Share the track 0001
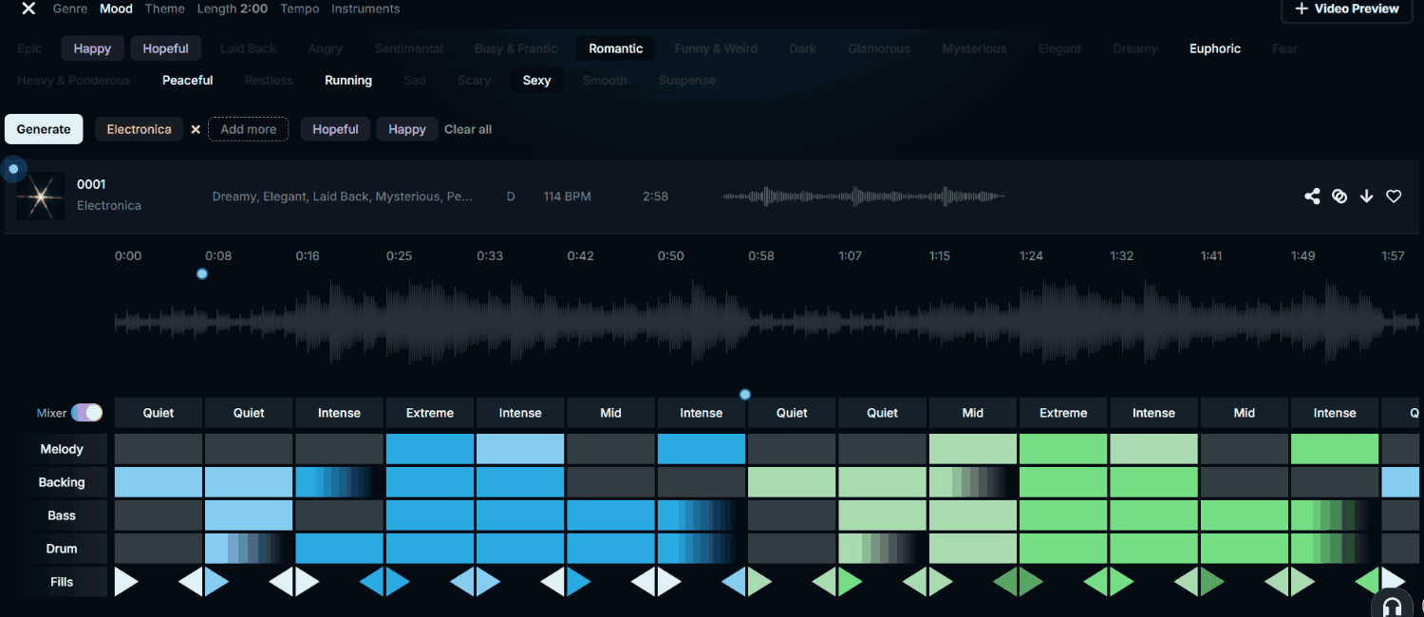The image size is (1424, 617). coord(1312,196)
